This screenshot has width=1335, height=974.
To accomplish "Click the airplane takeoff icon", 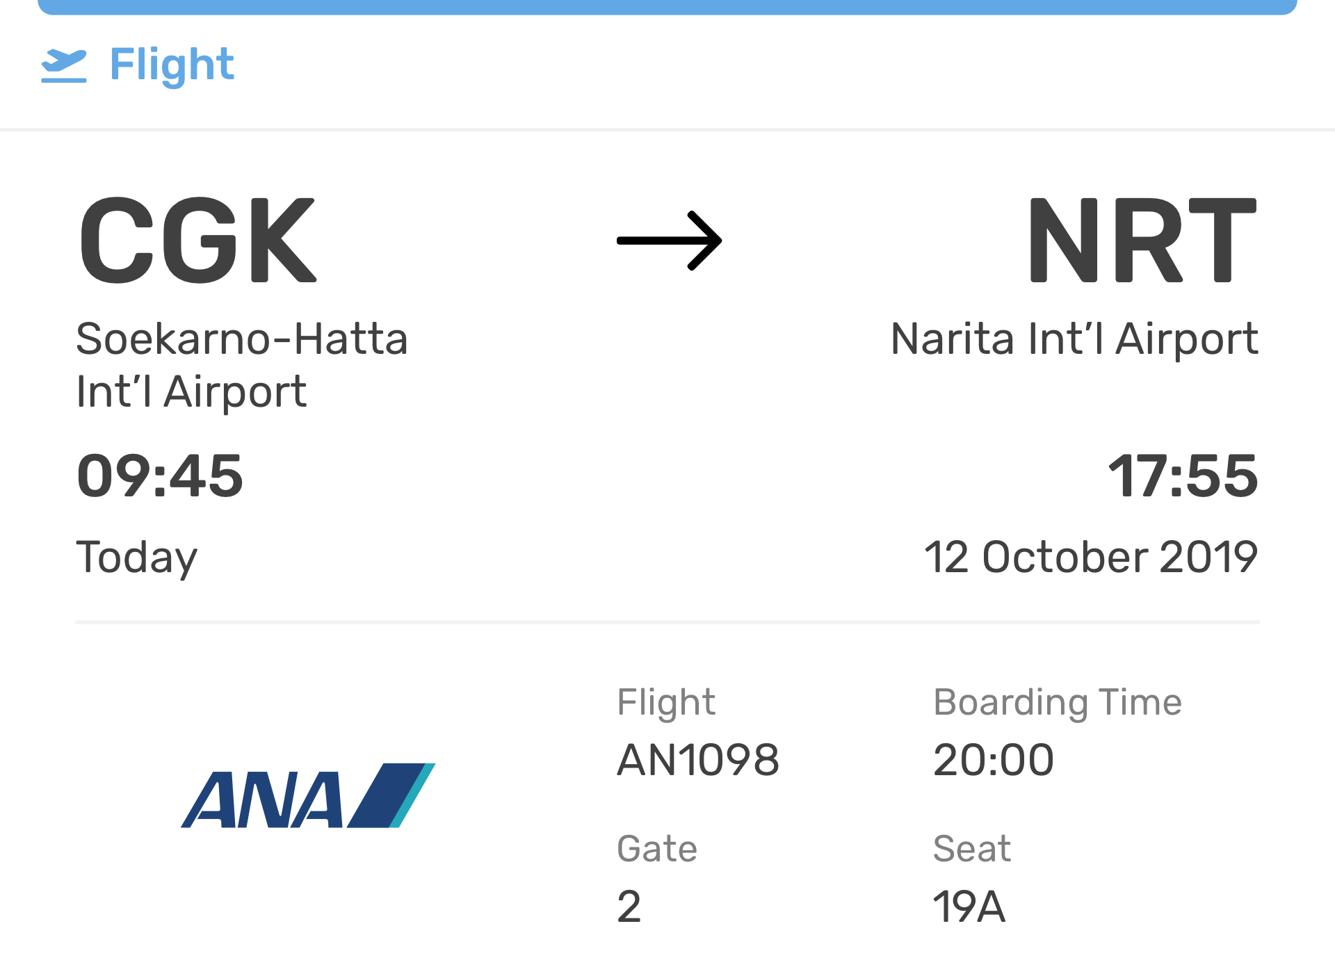I will click(x=64, y=65).
